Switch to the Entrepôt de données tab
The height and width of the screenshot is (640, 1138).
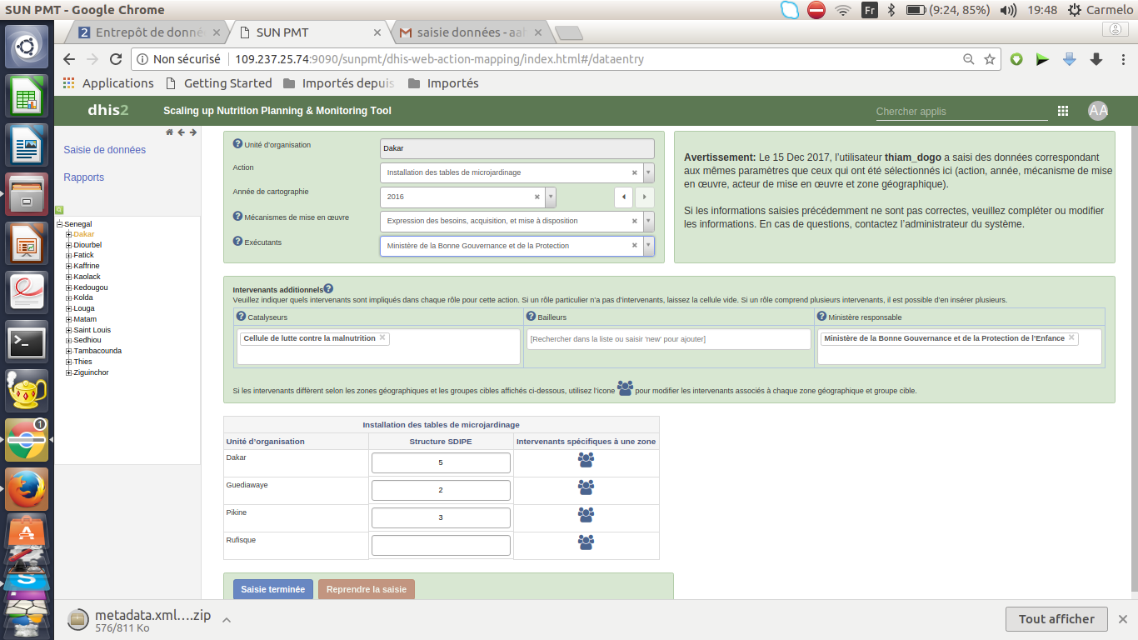click(x=146, y=32)
